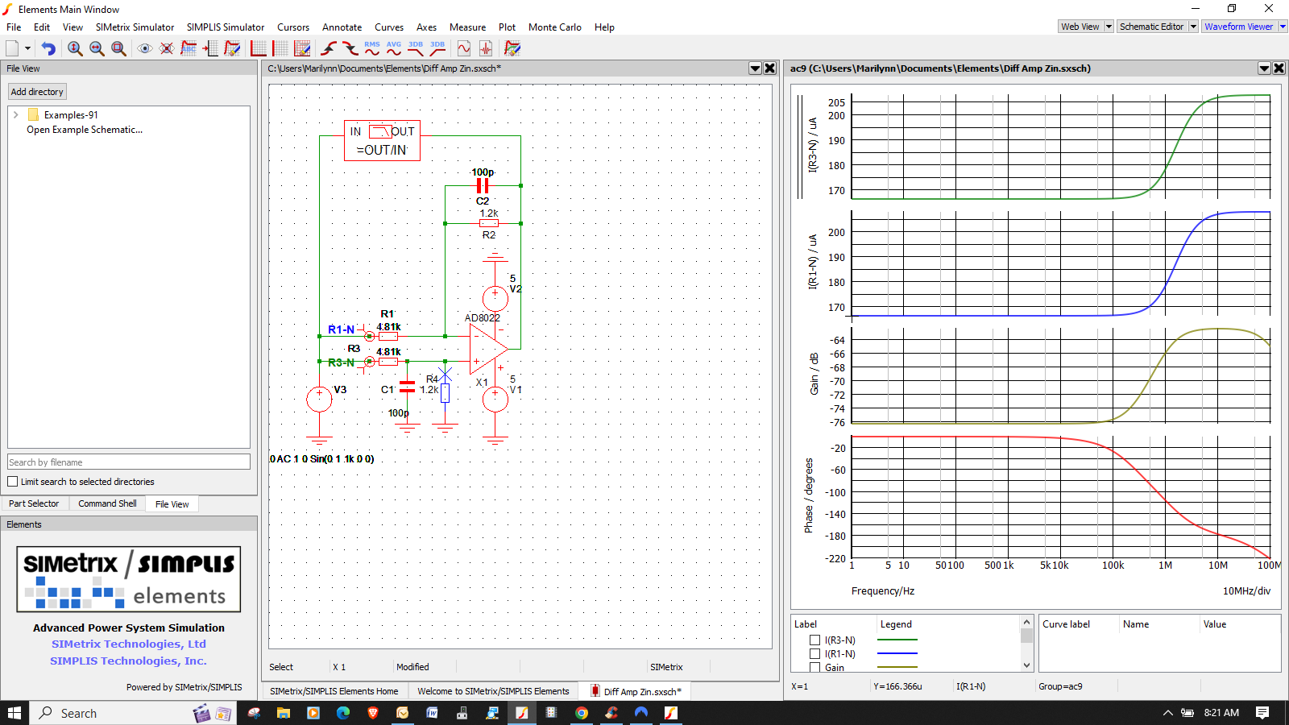Image resolution: width=1289 pixels, height=725 pixels.
Task: Switch to the Part Selector tab
Action: click(x=34, y=503)
